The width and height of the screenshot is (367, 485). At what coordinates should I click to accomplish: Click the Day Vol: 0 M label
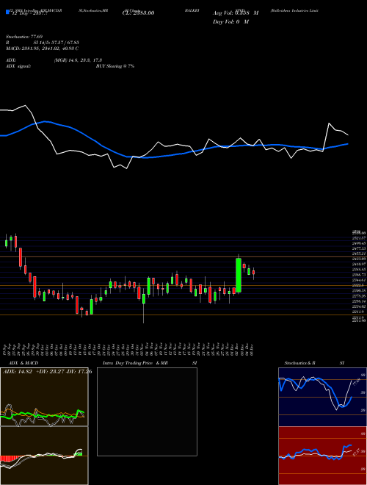tap(230, 21)
